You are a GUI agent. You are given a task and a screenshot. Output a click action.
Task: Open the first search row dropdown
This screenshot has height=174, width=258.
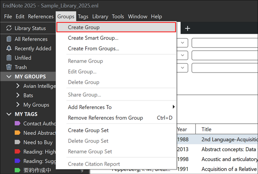coord(182,43)
